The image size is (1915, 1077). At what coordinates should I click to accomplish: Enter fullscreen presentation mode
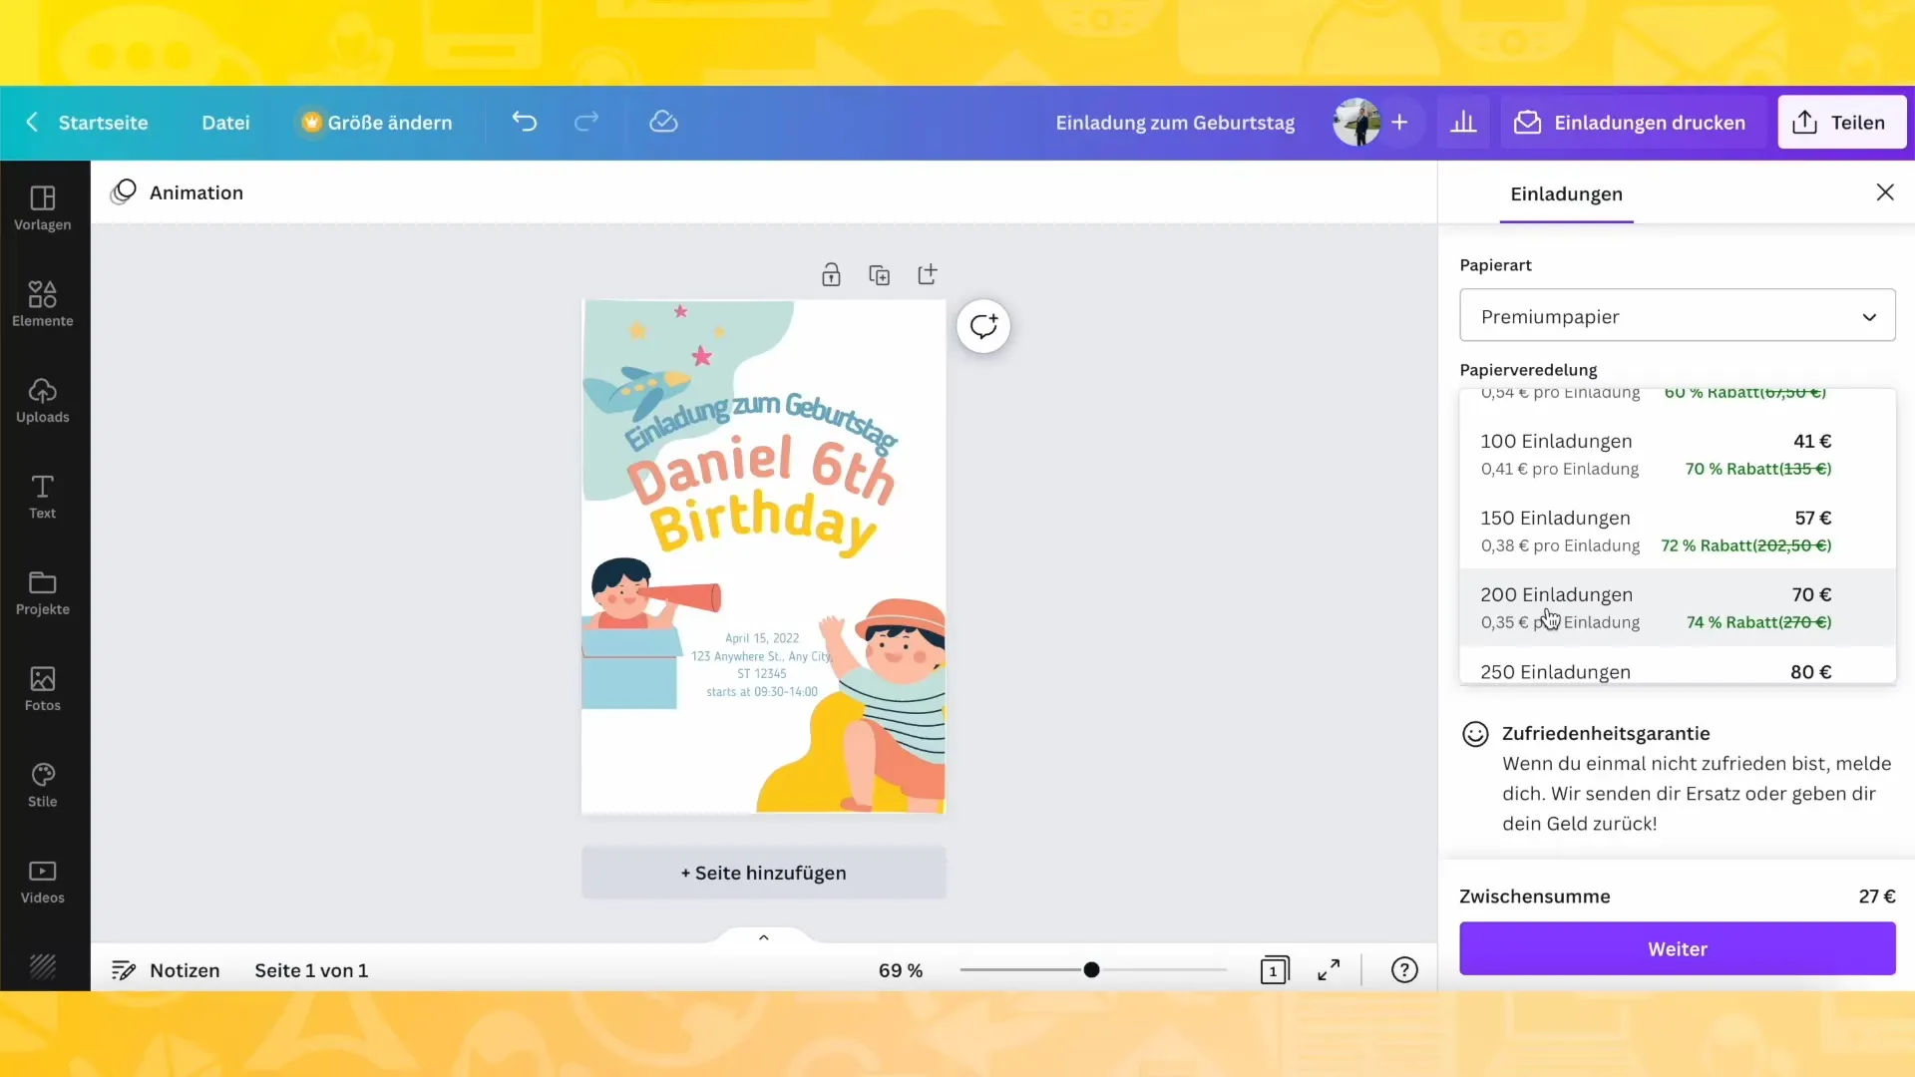(1329, 970)
